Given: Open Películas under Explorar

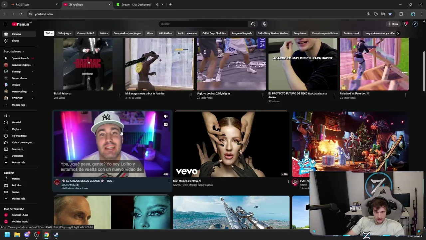Looking at the screenshot, I should click(x=19, y=185).
